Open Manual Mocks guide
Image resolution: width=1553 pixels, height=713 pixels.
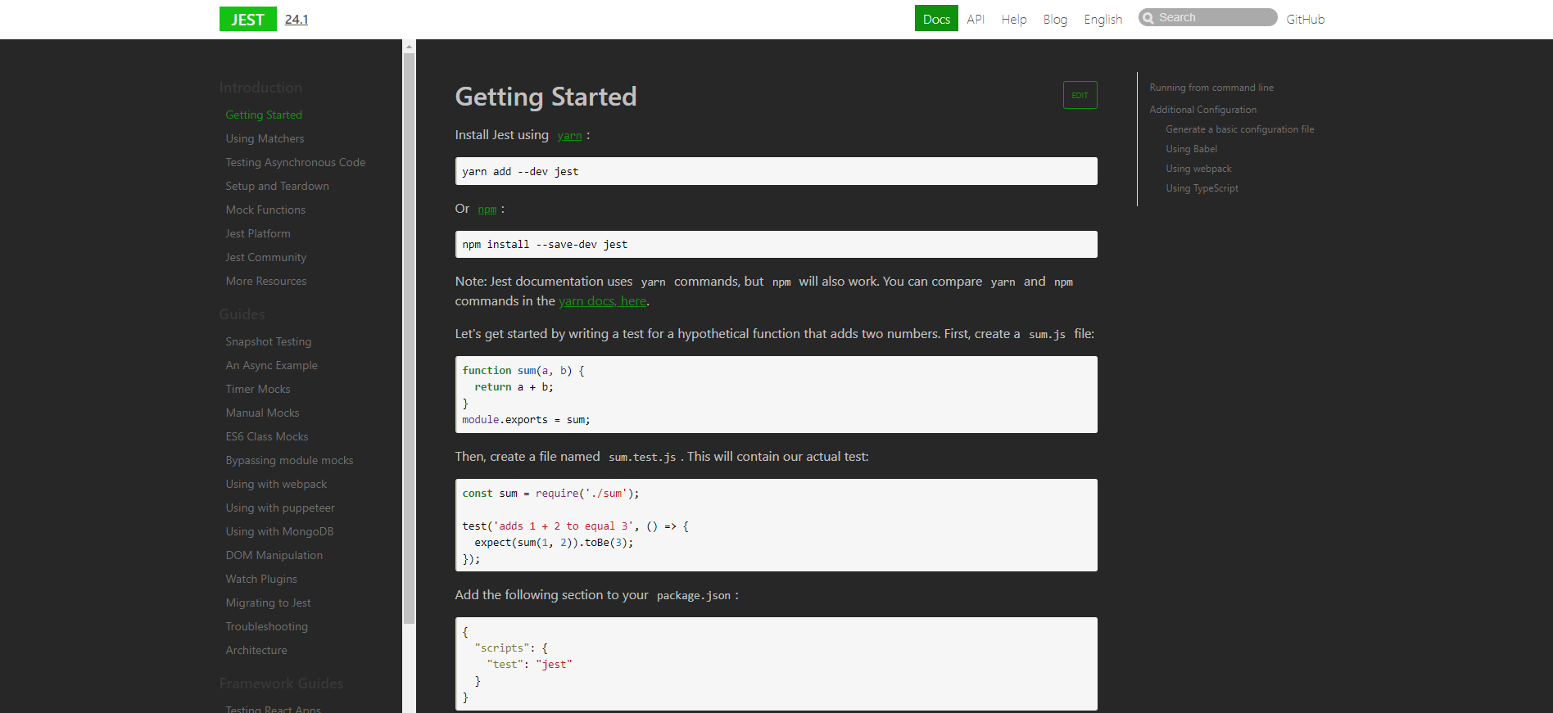point(263,413)
